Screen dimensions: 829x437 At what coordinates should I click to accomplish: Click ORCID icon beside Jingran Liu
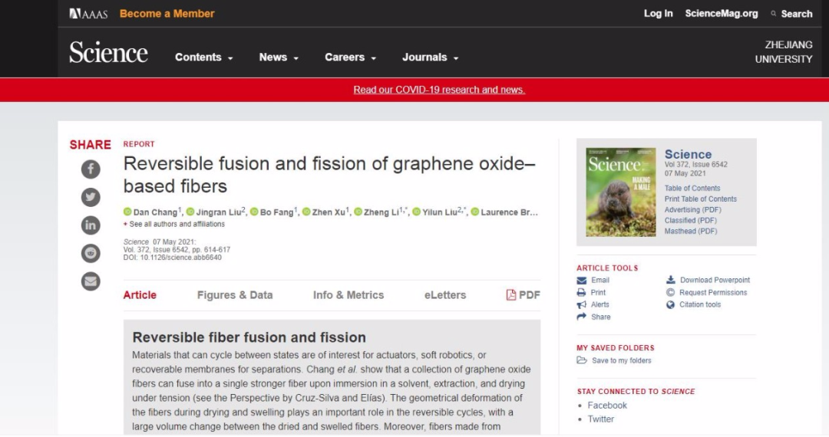click(190, 212)
